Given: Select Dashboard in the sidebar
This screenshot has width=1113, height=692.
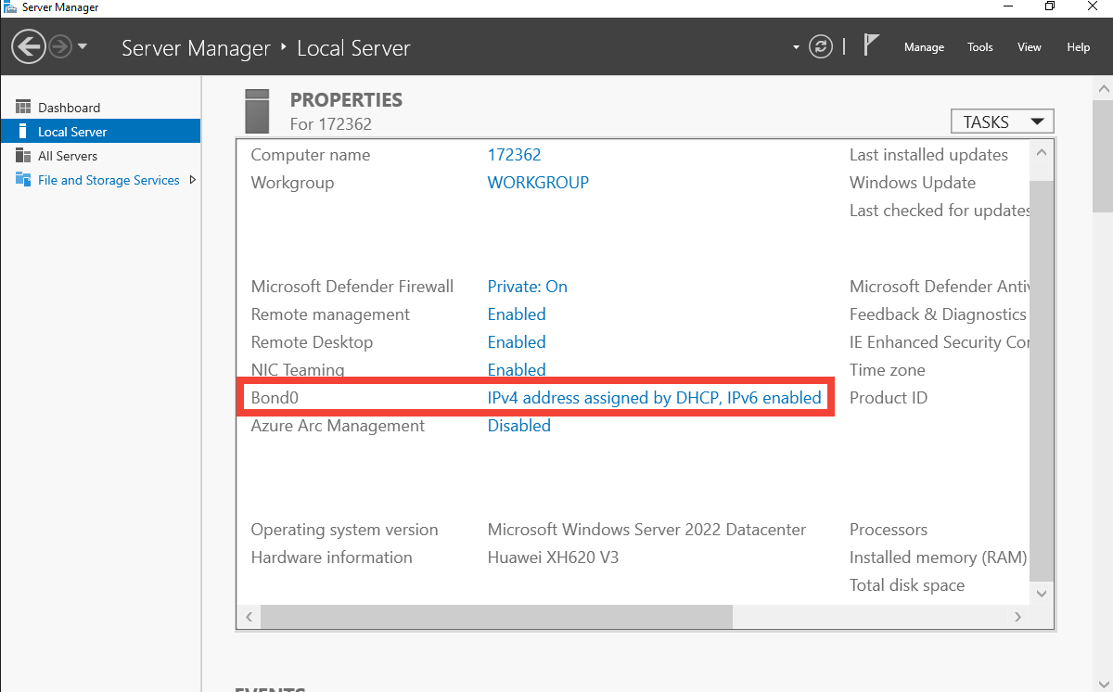Looking at the screenshot, I should click(x=65, y=107).
